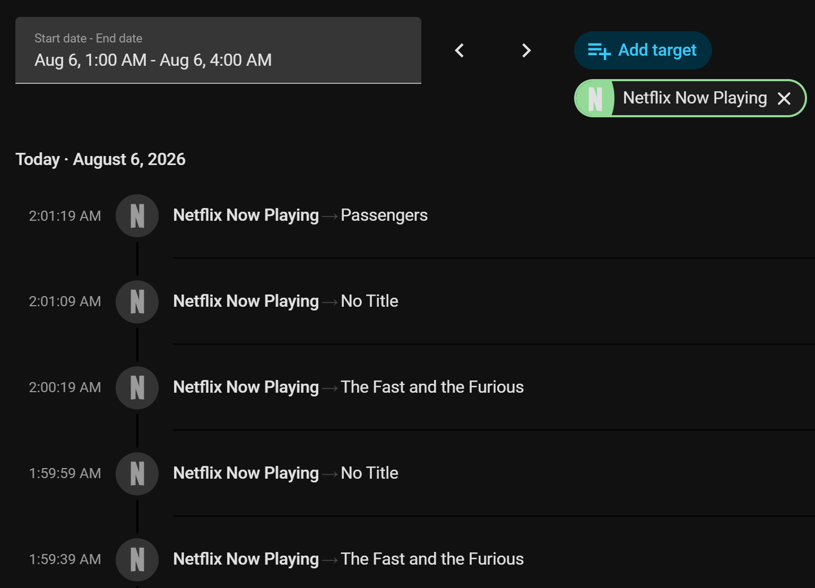
Task: Click Netflix Now Playing link at 2:00:19 AM
Action: [246, 387]
